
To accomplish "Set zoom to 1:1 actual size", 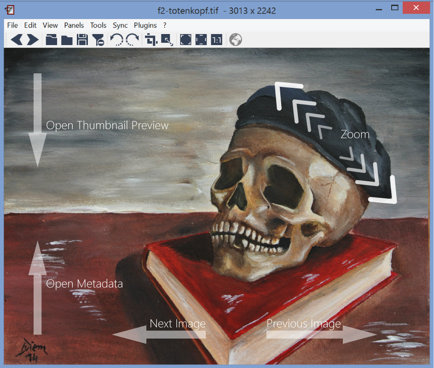I will click(x=216, y=40).
